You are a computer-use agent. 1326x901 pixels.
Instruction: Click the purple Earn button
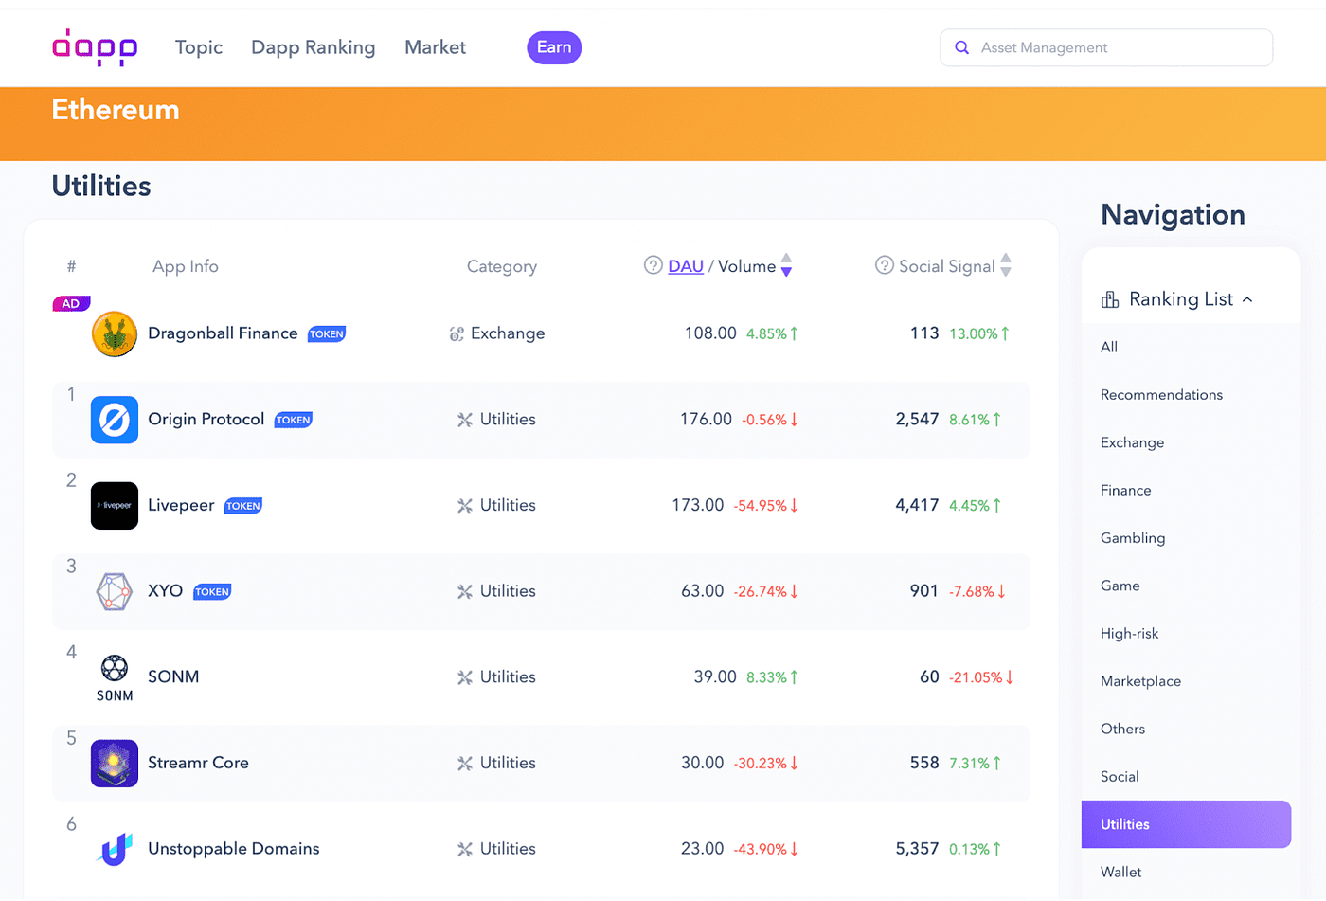click(554, 46)
